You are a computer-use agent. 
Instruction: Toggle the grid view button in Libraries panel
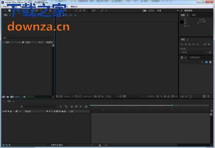206,62
